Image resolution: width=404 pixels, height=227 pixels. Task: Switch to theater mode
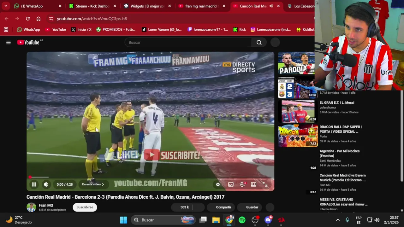[x=253, y=184]
